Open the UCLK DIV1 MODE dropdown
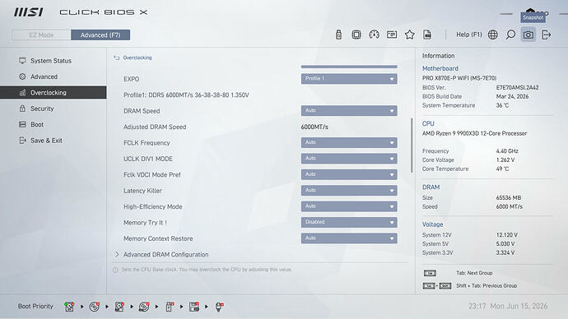Screen dimensions: 568x319 [x=349, y=159]
